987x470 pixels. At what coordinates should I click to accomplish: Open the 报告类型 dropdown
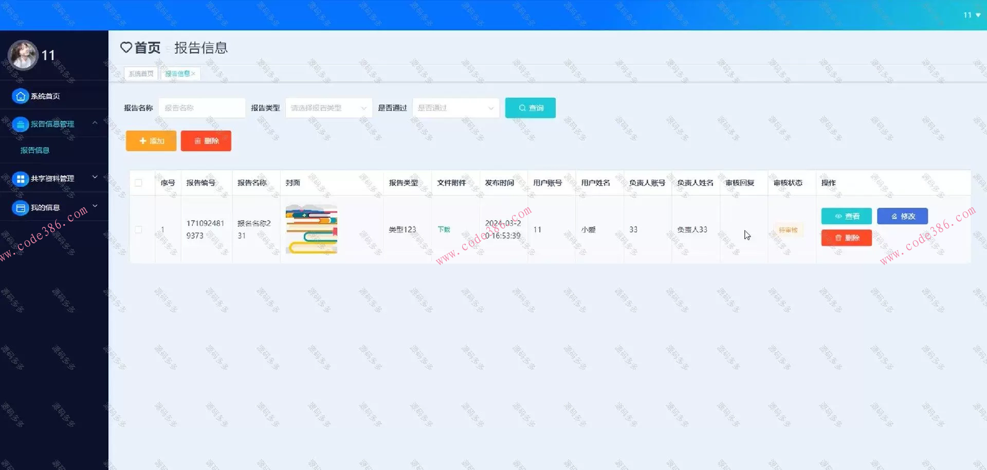[x=328, y=108]
